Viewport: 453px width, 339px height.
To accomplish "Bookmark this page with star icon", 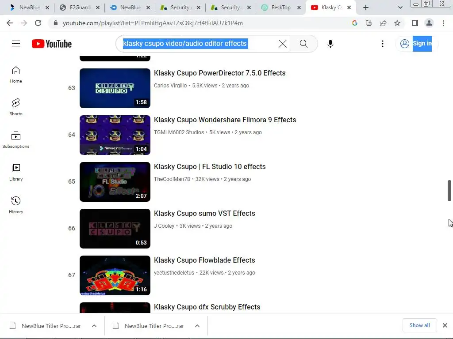I will [397, 23].
